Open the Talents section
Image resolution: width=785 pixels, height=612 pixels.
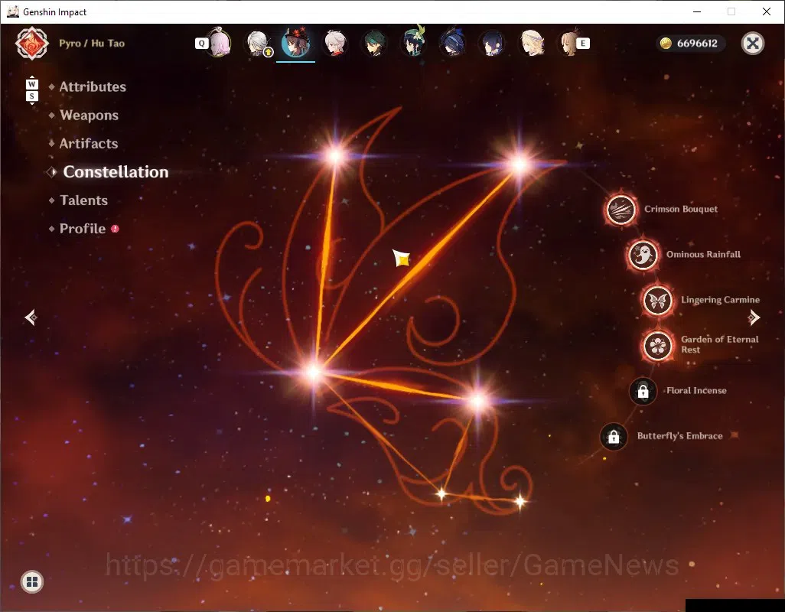coord(83,200)
